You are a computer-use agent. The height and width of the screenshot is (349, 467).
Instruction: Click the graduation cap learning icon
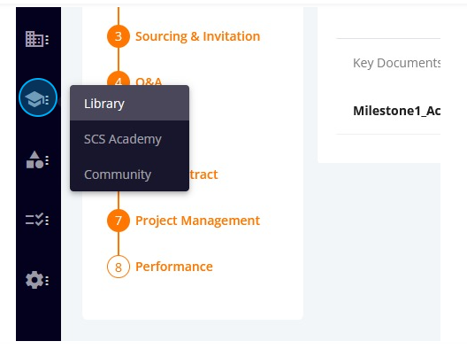click(37, 97)
